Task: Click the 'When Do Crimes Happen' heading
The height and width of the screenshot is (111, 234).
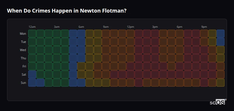Action: coord(67,11)
